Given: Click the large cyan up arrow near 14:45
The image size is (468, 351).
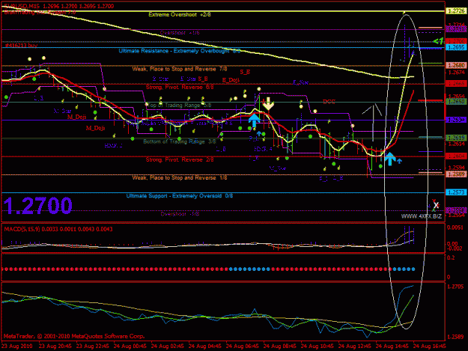Looking at the screenshot, I should click(390, 159).
